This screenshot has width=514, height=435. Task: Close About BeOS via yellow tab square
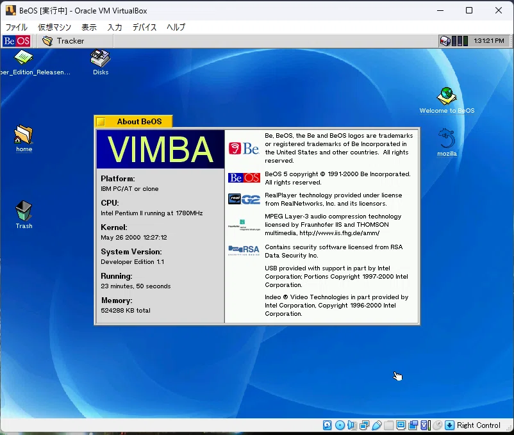(101, 122)
